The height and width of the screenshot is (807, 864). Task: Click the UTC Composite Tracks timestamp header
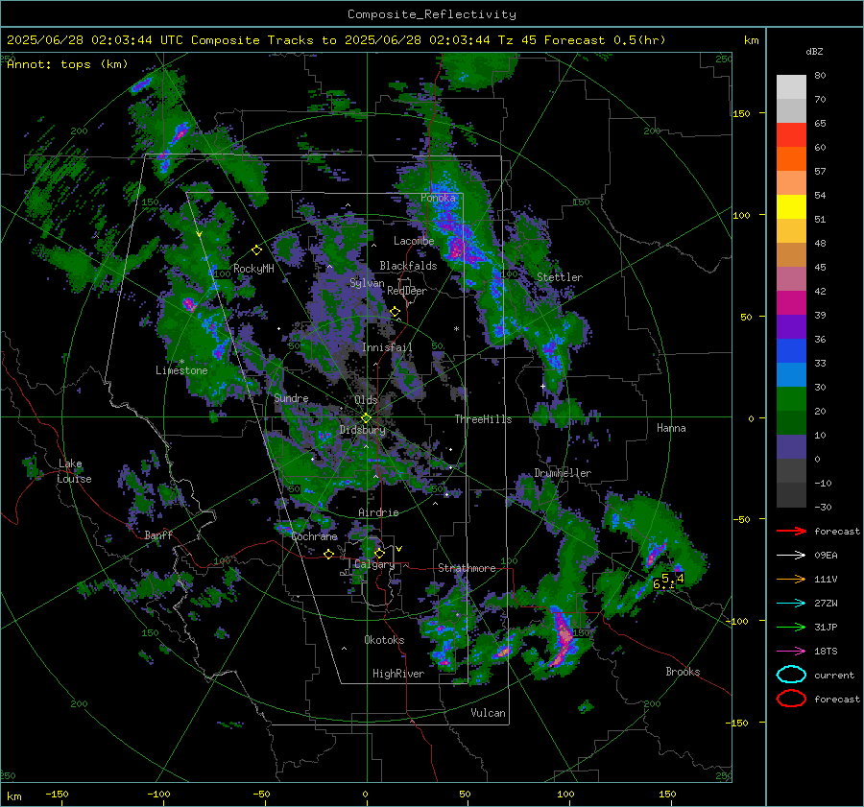tap(336, 40)
